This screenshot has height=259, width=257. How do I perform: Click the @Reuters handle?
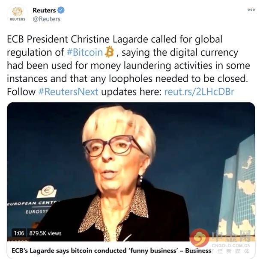tap(46, 19)
